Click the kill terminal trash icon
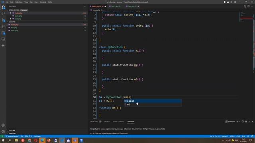This screenshot has height=143, width=255. (x=246, y=122)
